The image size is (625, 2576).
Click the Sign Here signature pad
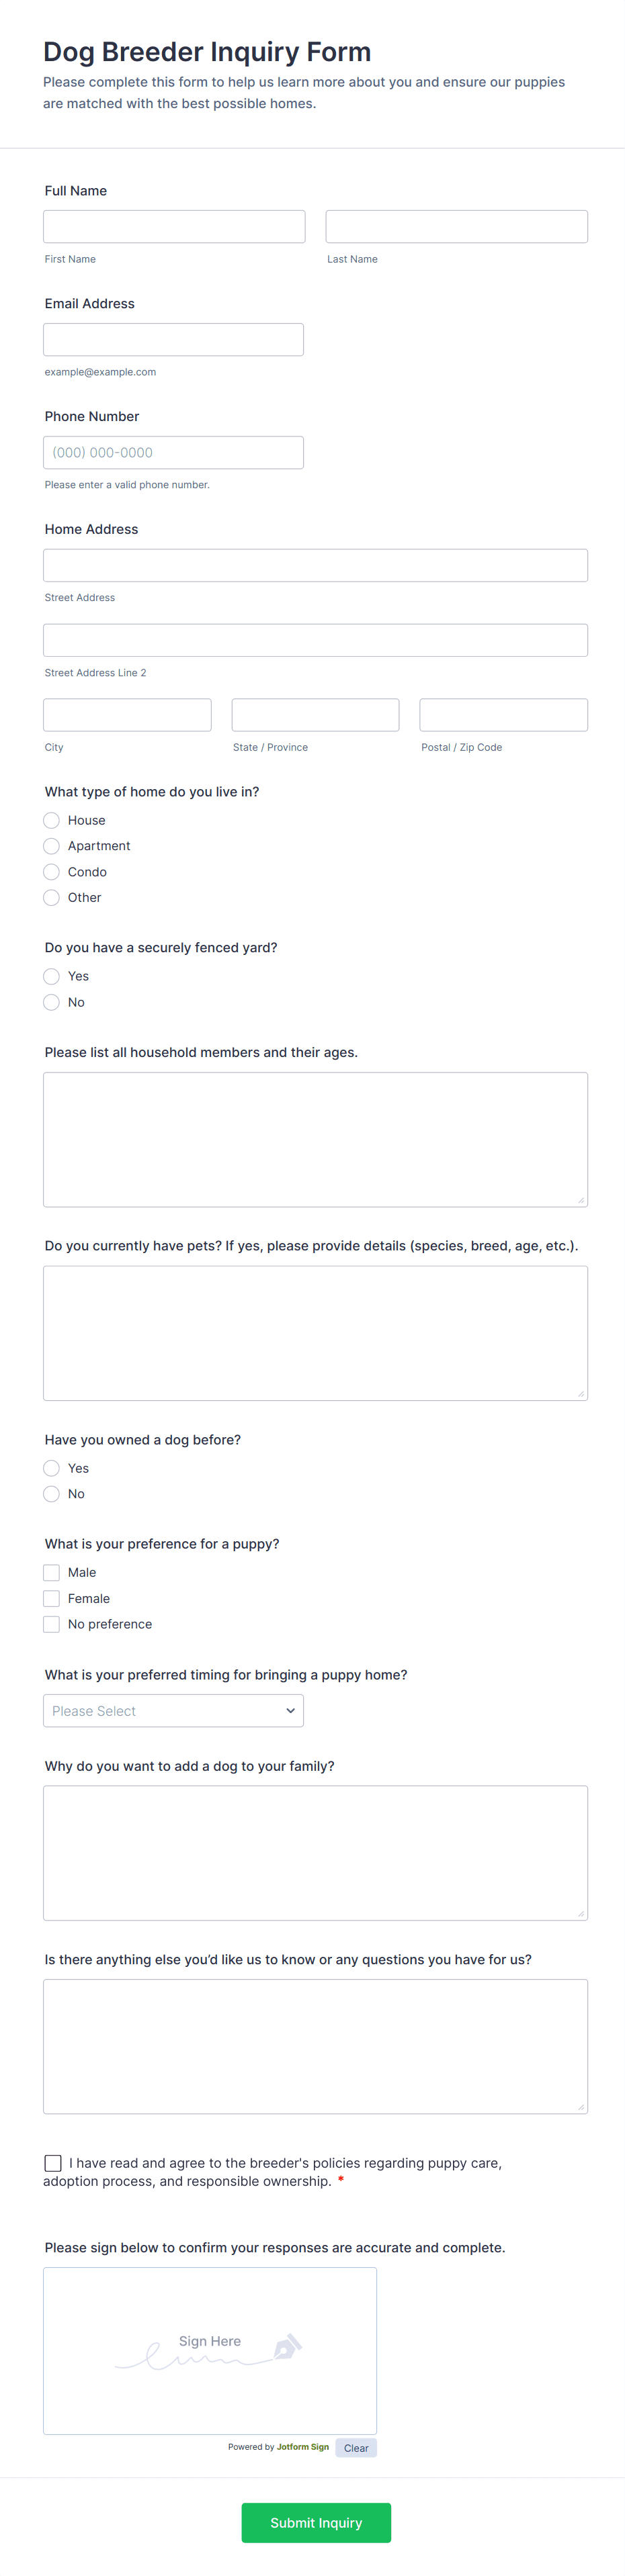pos(210,2350)
